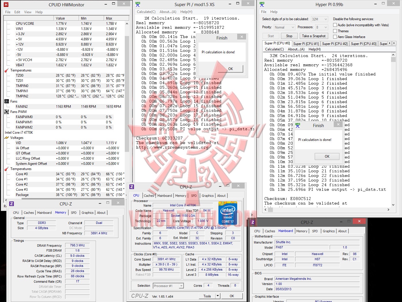Switch to Super PI [CPU #1] tab
The height and width of the screenshot is (302, 402).
click(306, 44)
